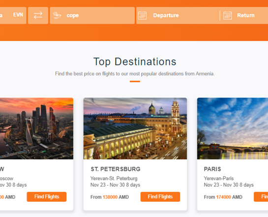
Task: Open the St. Petersburg city photo
Action: click(x=135, y=128)
